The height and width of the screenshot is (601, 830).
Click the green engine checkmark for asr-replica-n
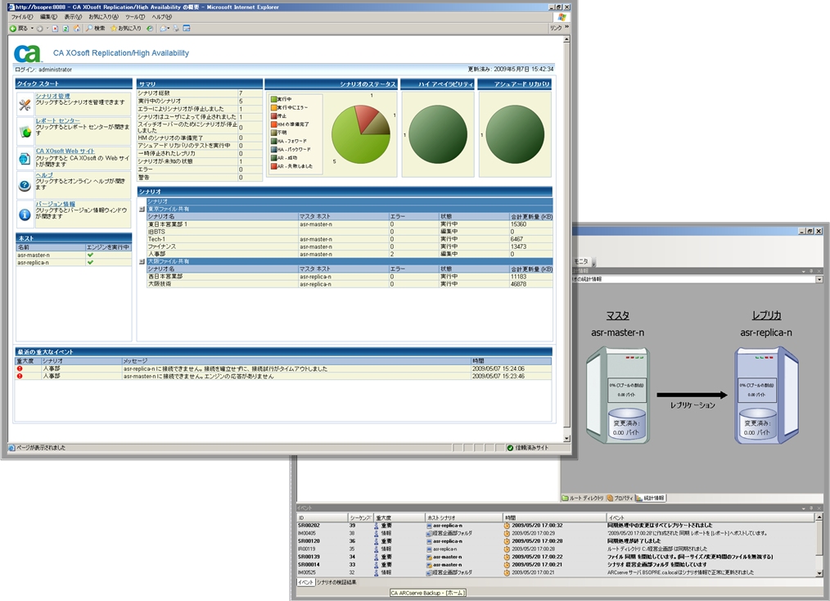(x=90, y=263)
